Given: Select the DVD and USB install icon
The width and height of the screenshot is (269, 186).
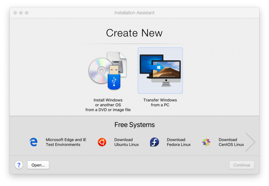Looking at the screenshot, I should (x=108, y=71).
